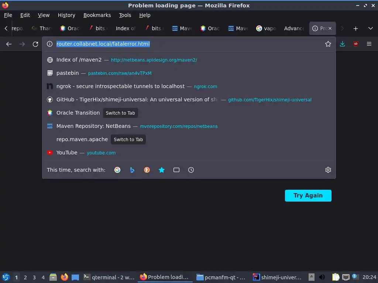This screenshot has width=378, height=283.
Task: Open a new tab with the plus icon
Action: pos(355,29)
